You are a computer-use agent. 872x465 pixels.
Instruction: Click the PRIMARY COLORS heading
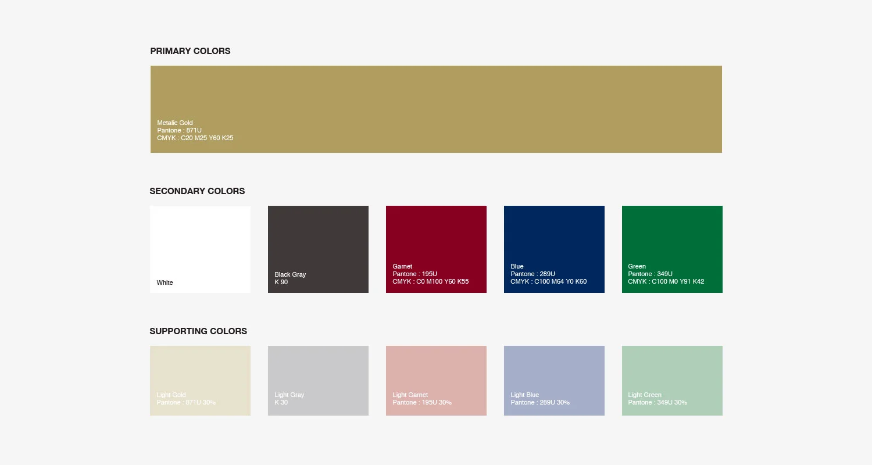(190, 51)
